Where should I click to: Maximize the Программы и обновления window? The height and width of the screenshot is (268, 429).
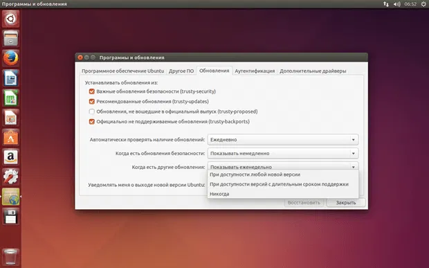point(93,57)
